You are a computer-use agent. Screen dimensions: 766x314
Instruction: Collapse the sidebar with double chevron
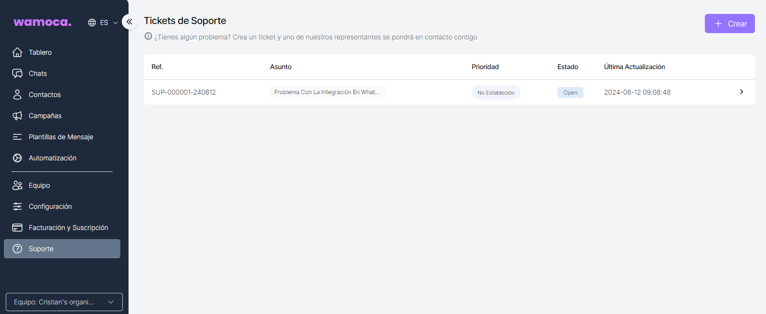pos(129,22)
